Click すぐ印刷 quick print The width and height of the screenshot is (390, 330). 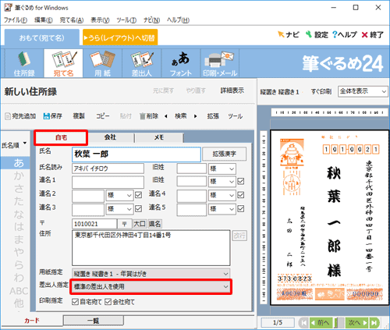click(321, 91)
